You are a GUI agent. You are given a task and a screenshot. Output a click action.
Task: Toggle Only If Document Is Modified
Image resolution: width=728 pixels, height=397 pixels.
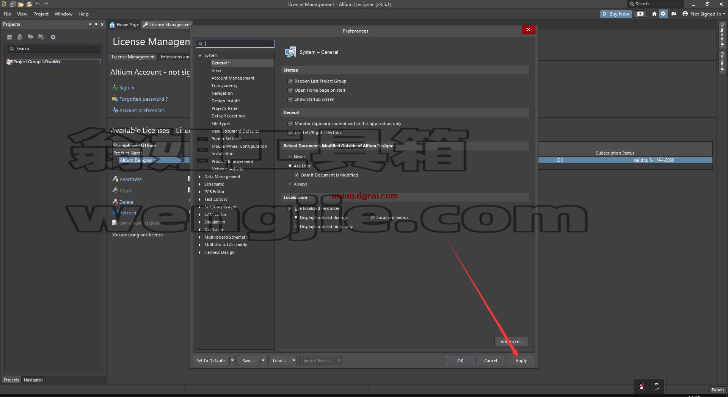297,175
